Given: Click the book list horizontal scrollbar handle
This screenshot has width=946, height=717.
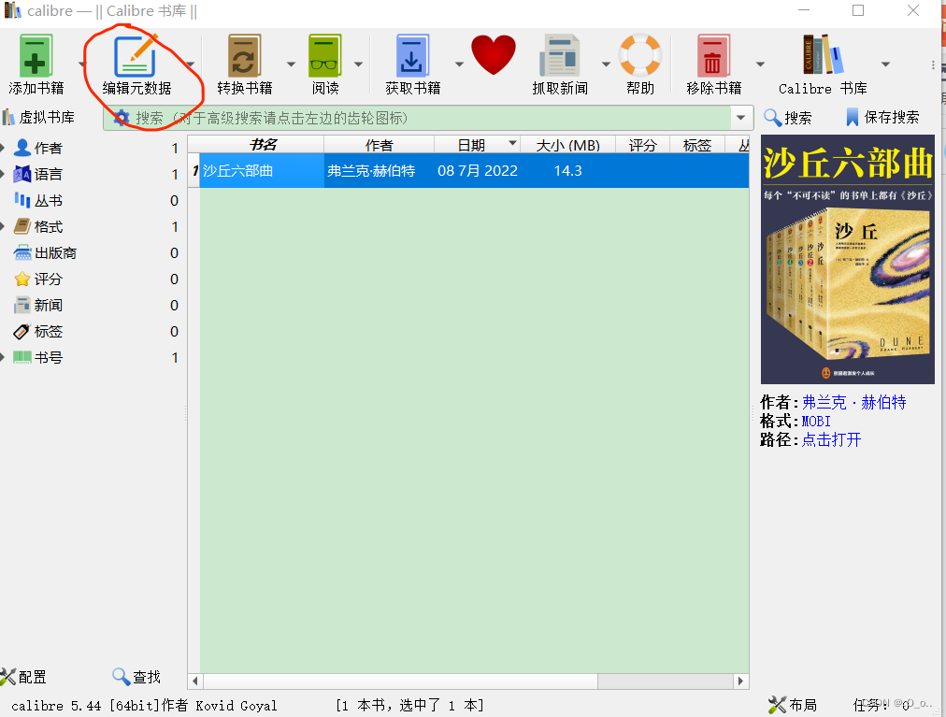Looking at the screenshot, I should pyautogui.click(x=401, y=681).
